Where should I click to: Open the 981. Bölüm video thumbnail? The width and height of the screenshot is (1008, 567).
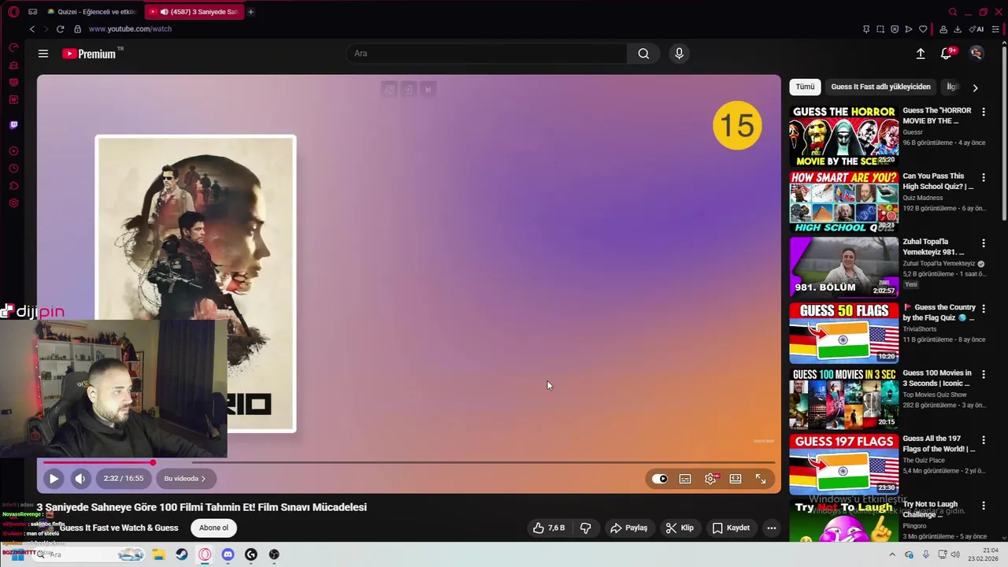[x=843, y=266]
